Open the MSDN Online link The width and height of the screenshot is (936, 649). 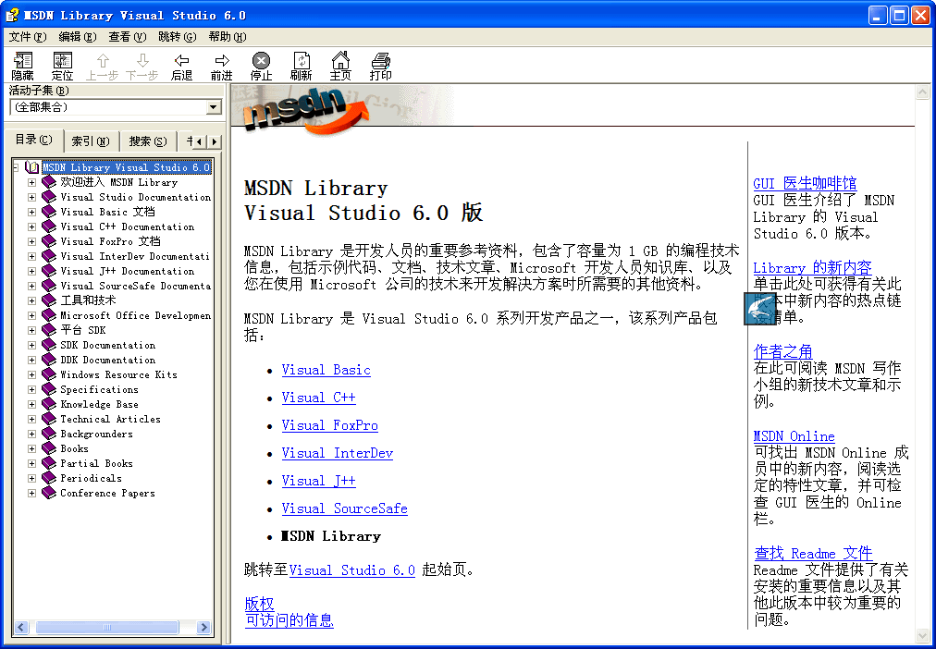click(794, 435)
